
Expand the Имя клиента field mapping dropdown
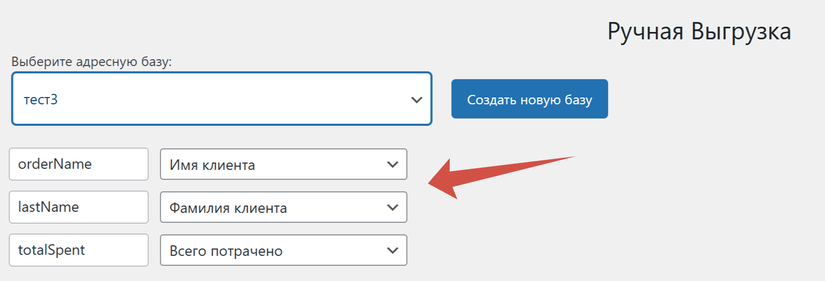(283, 165)
